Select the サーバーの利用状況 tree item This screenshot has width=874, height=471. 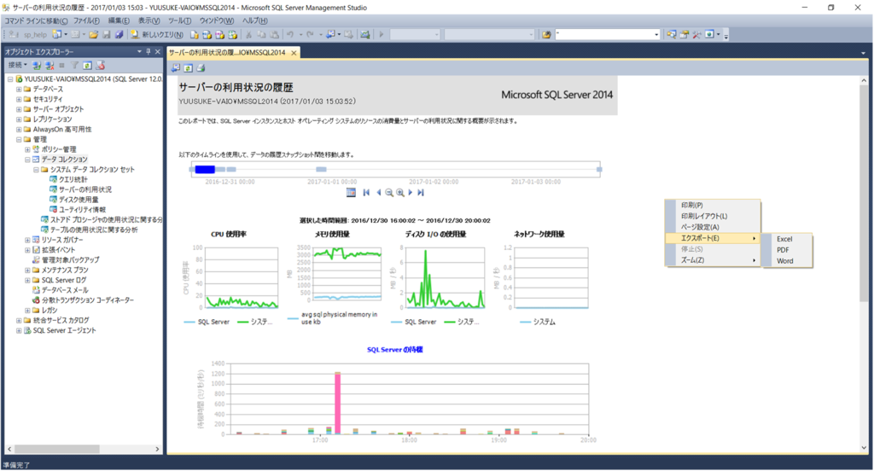[84, 189]
